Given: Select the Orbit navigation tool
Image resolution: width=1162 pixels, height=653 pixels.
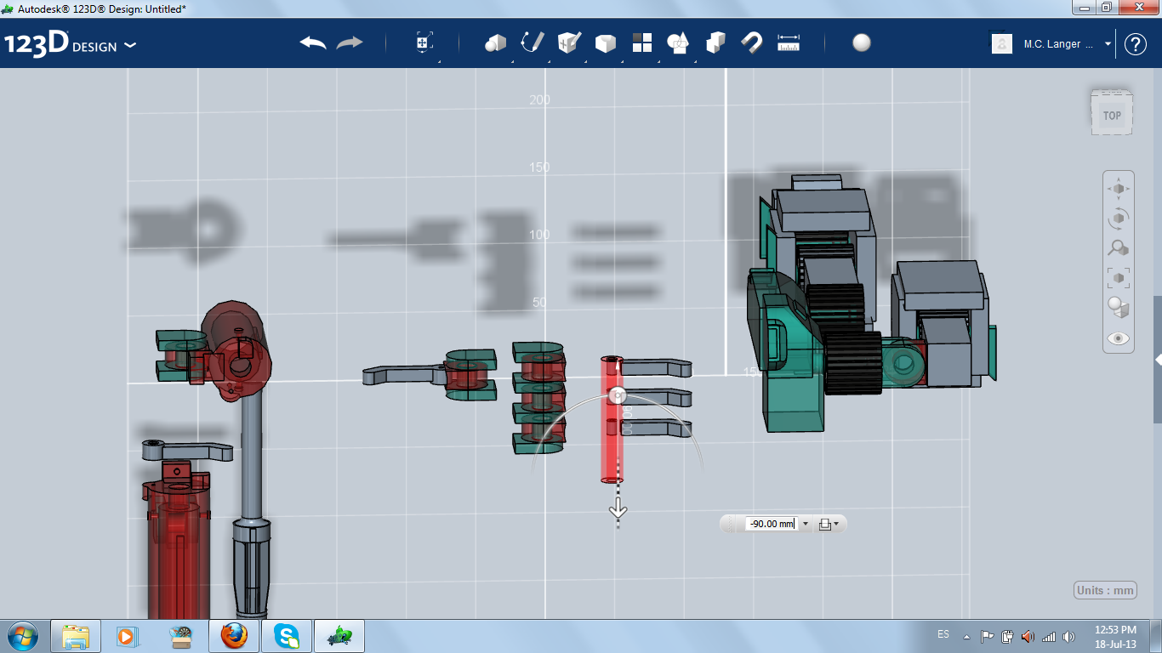Looking at the screenshot, I should point(1119,219).
